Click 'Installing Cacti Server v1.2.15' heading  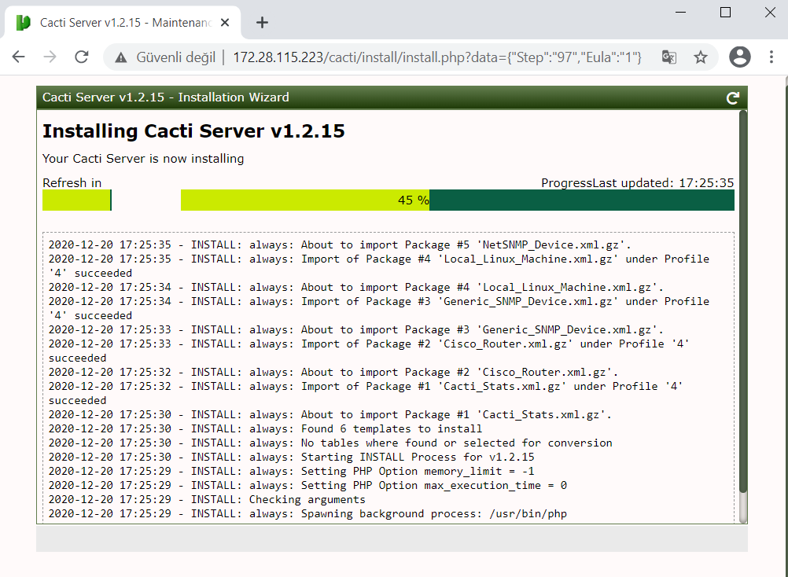pos(193,131)
